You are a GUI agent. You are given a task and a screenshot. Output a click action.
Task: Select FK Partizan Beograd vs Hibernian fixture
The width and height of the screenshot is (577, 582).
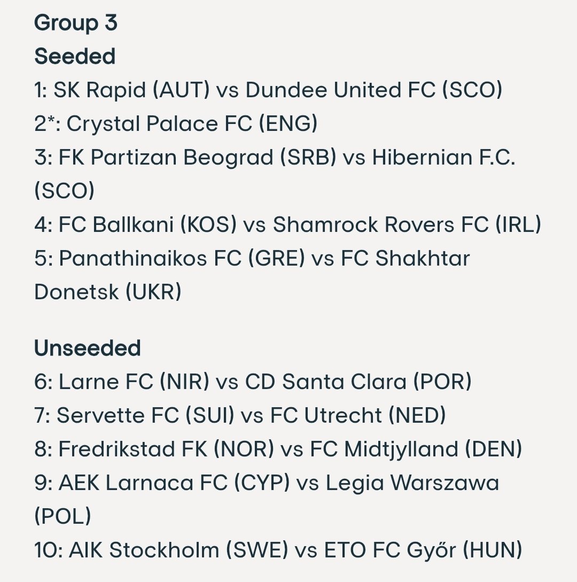tap(275, 174)
